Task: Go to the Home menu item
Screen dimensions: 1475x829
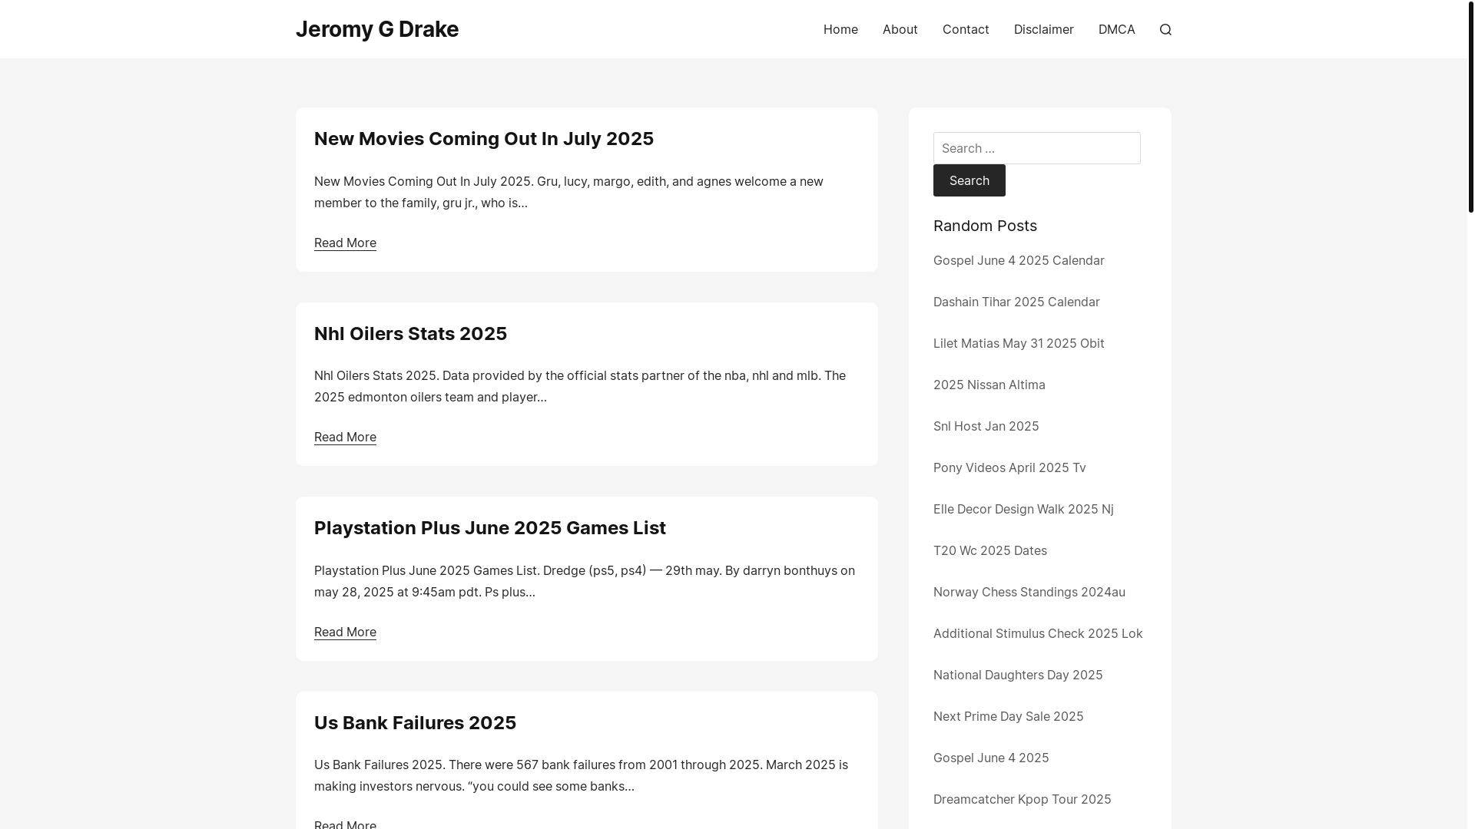Action: 840,29
